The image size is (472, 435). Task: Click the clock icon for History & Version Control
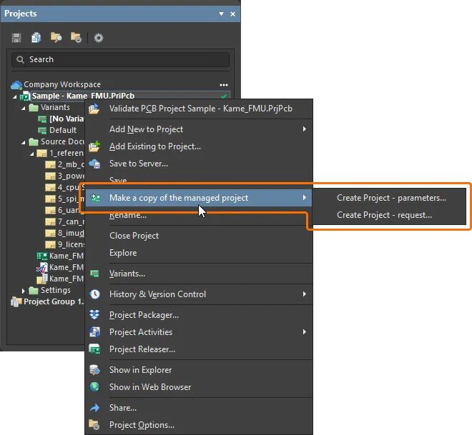click(94, 294)
